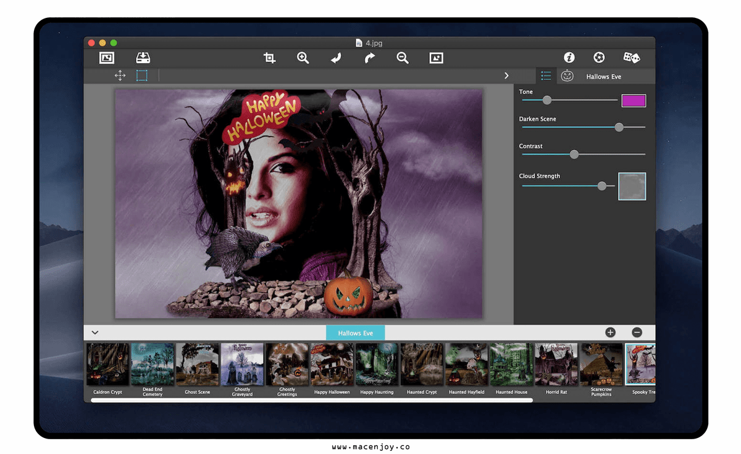Screen dimensions: 741x454
Task: Select the Ghost Scene thumbnail
Action: pos(198,364)
